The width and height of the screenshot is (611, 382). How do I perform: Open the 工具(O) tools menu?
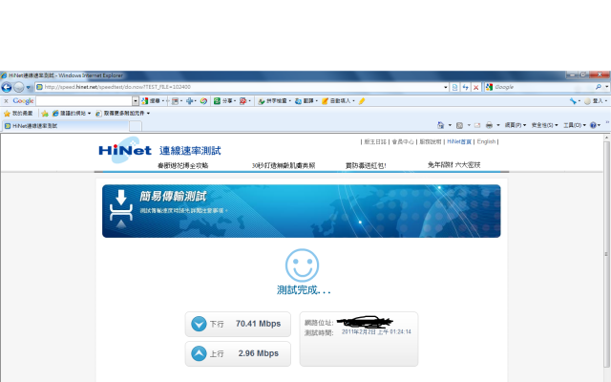[x=575, y=125]
